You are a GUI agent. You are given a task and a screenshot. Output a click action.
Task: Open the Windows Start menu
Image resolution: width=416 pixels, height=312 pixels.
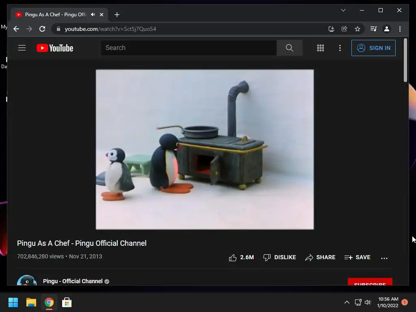(13, 302)
